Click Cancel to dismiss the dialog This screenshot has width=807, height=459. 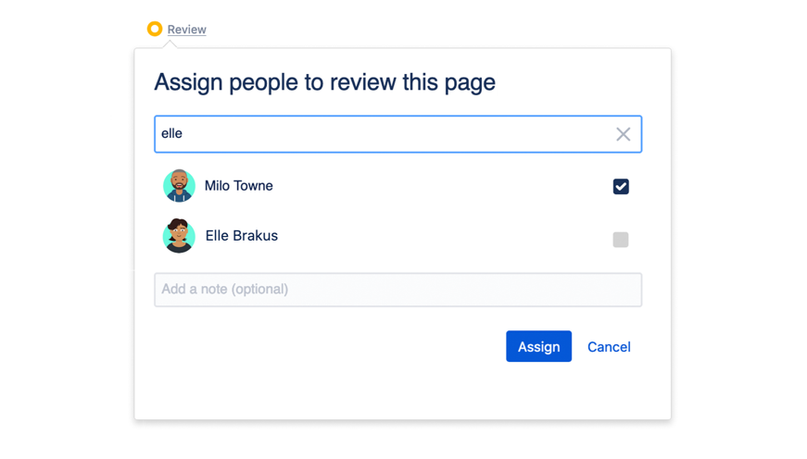609,347
